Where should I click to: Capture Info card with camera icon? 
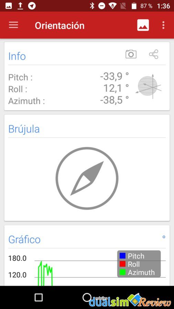click(131, 54)
